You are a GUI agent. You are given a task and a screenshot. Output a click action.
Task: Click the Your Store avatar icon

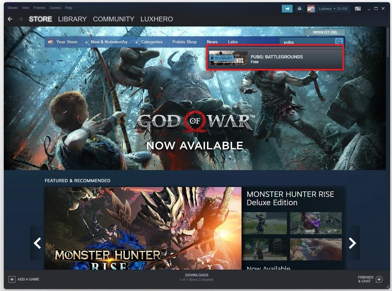(x=50, y=42)
